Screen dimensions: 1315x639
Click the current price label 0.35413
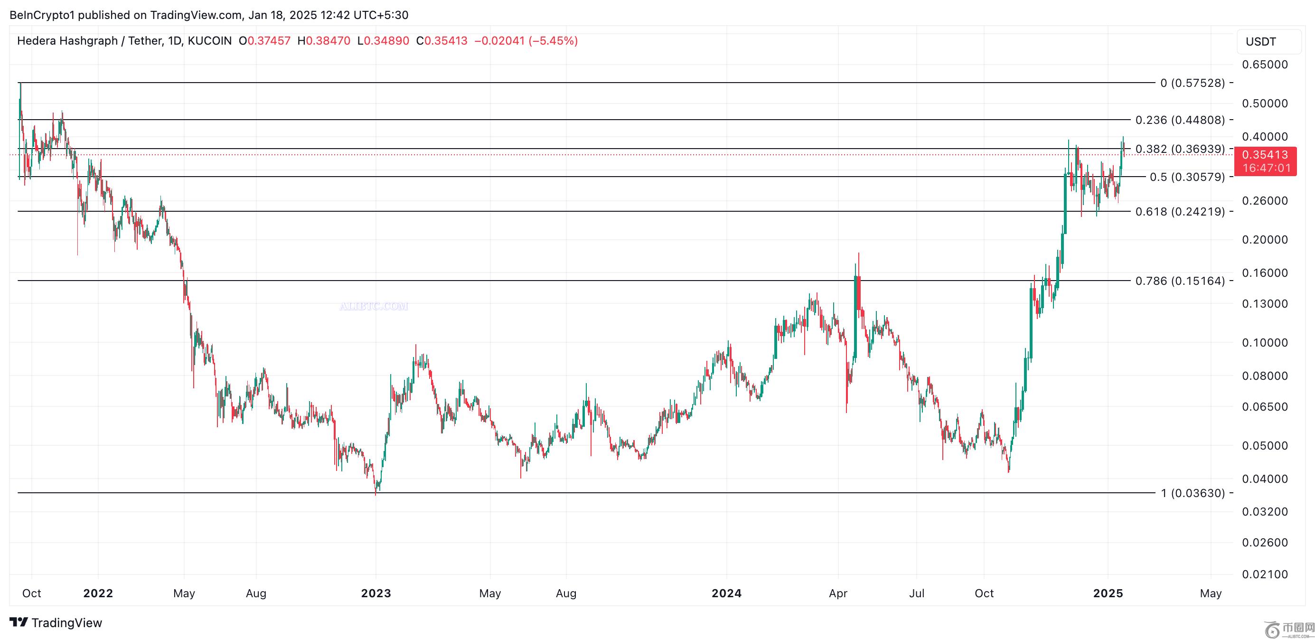(x=1265, y=155)
